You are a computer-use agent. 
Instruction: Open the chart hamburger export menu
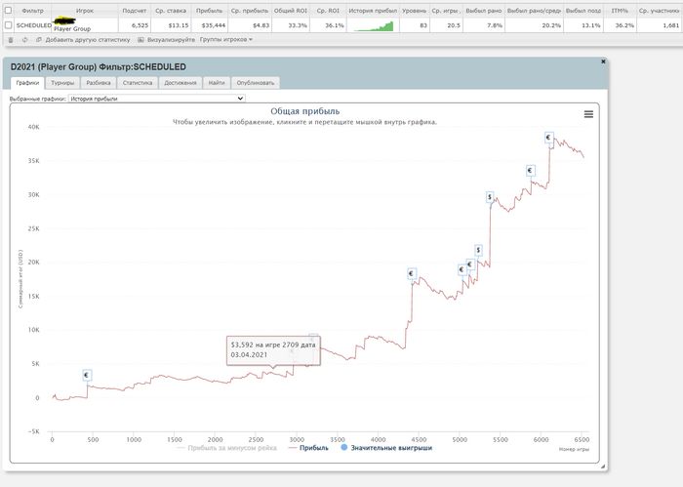point(588,114)
